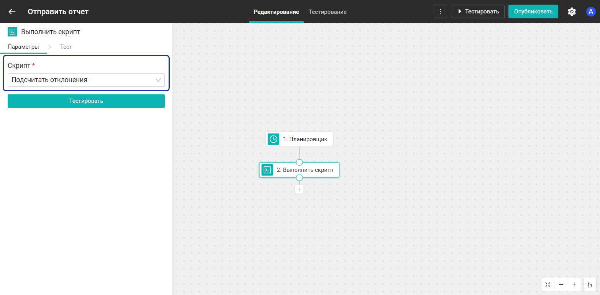Image resolution: width=600 pixels, height=295 pixels.
Task: Select the 1. Планировщик node
Action: 299,139
